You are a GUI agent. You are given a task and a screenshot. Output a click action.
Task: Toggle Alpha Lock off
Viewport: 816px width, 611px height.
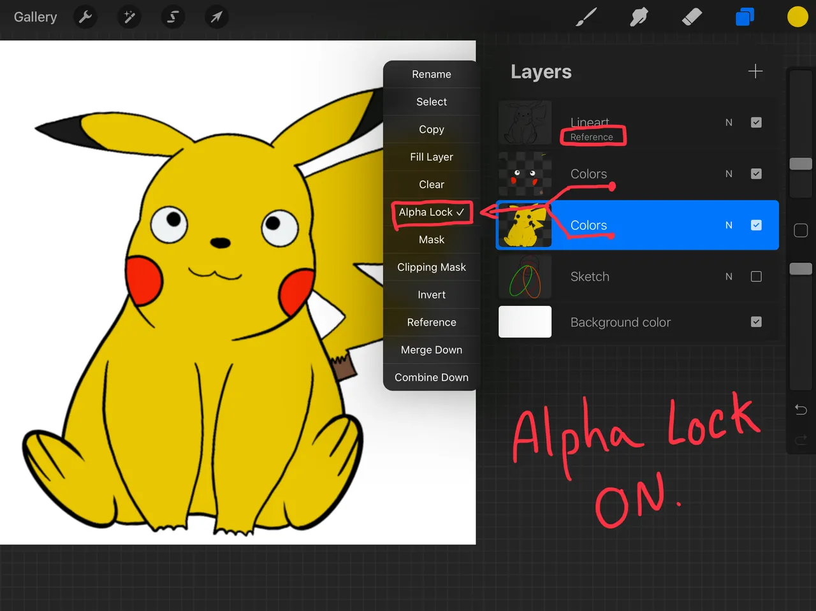pyautogui.click(x=432, y=212)
